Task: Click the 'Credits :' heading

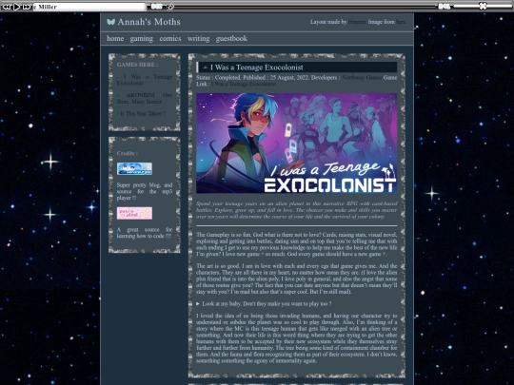Action: pos(128,153)
